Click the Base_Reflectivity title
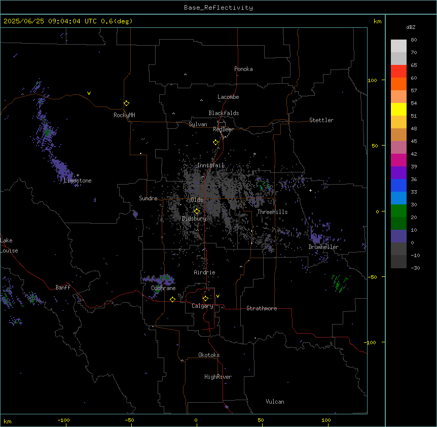This screenshot has height=427, width=437. [x=218, y=8]
